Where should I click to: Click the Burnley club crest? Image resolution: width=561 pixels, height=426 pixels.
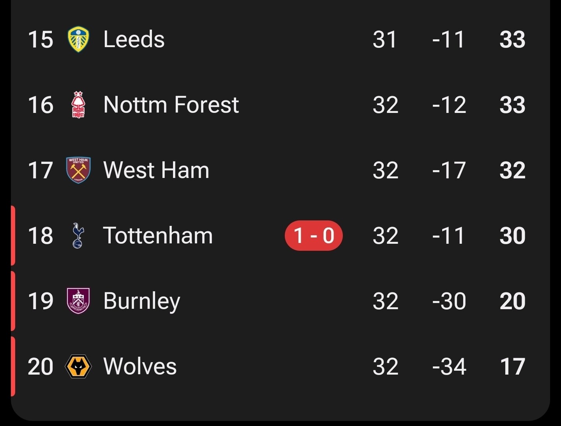(78, 301)
